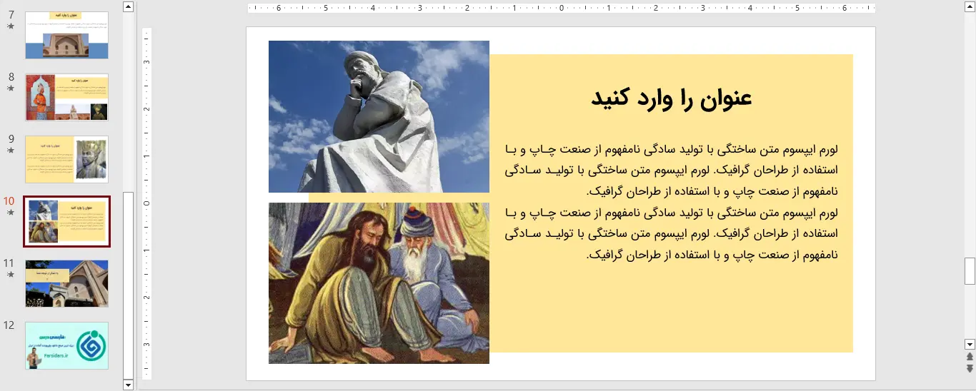
Task: Select the highlighted slide 10 thumbnail
Action: 66,221
